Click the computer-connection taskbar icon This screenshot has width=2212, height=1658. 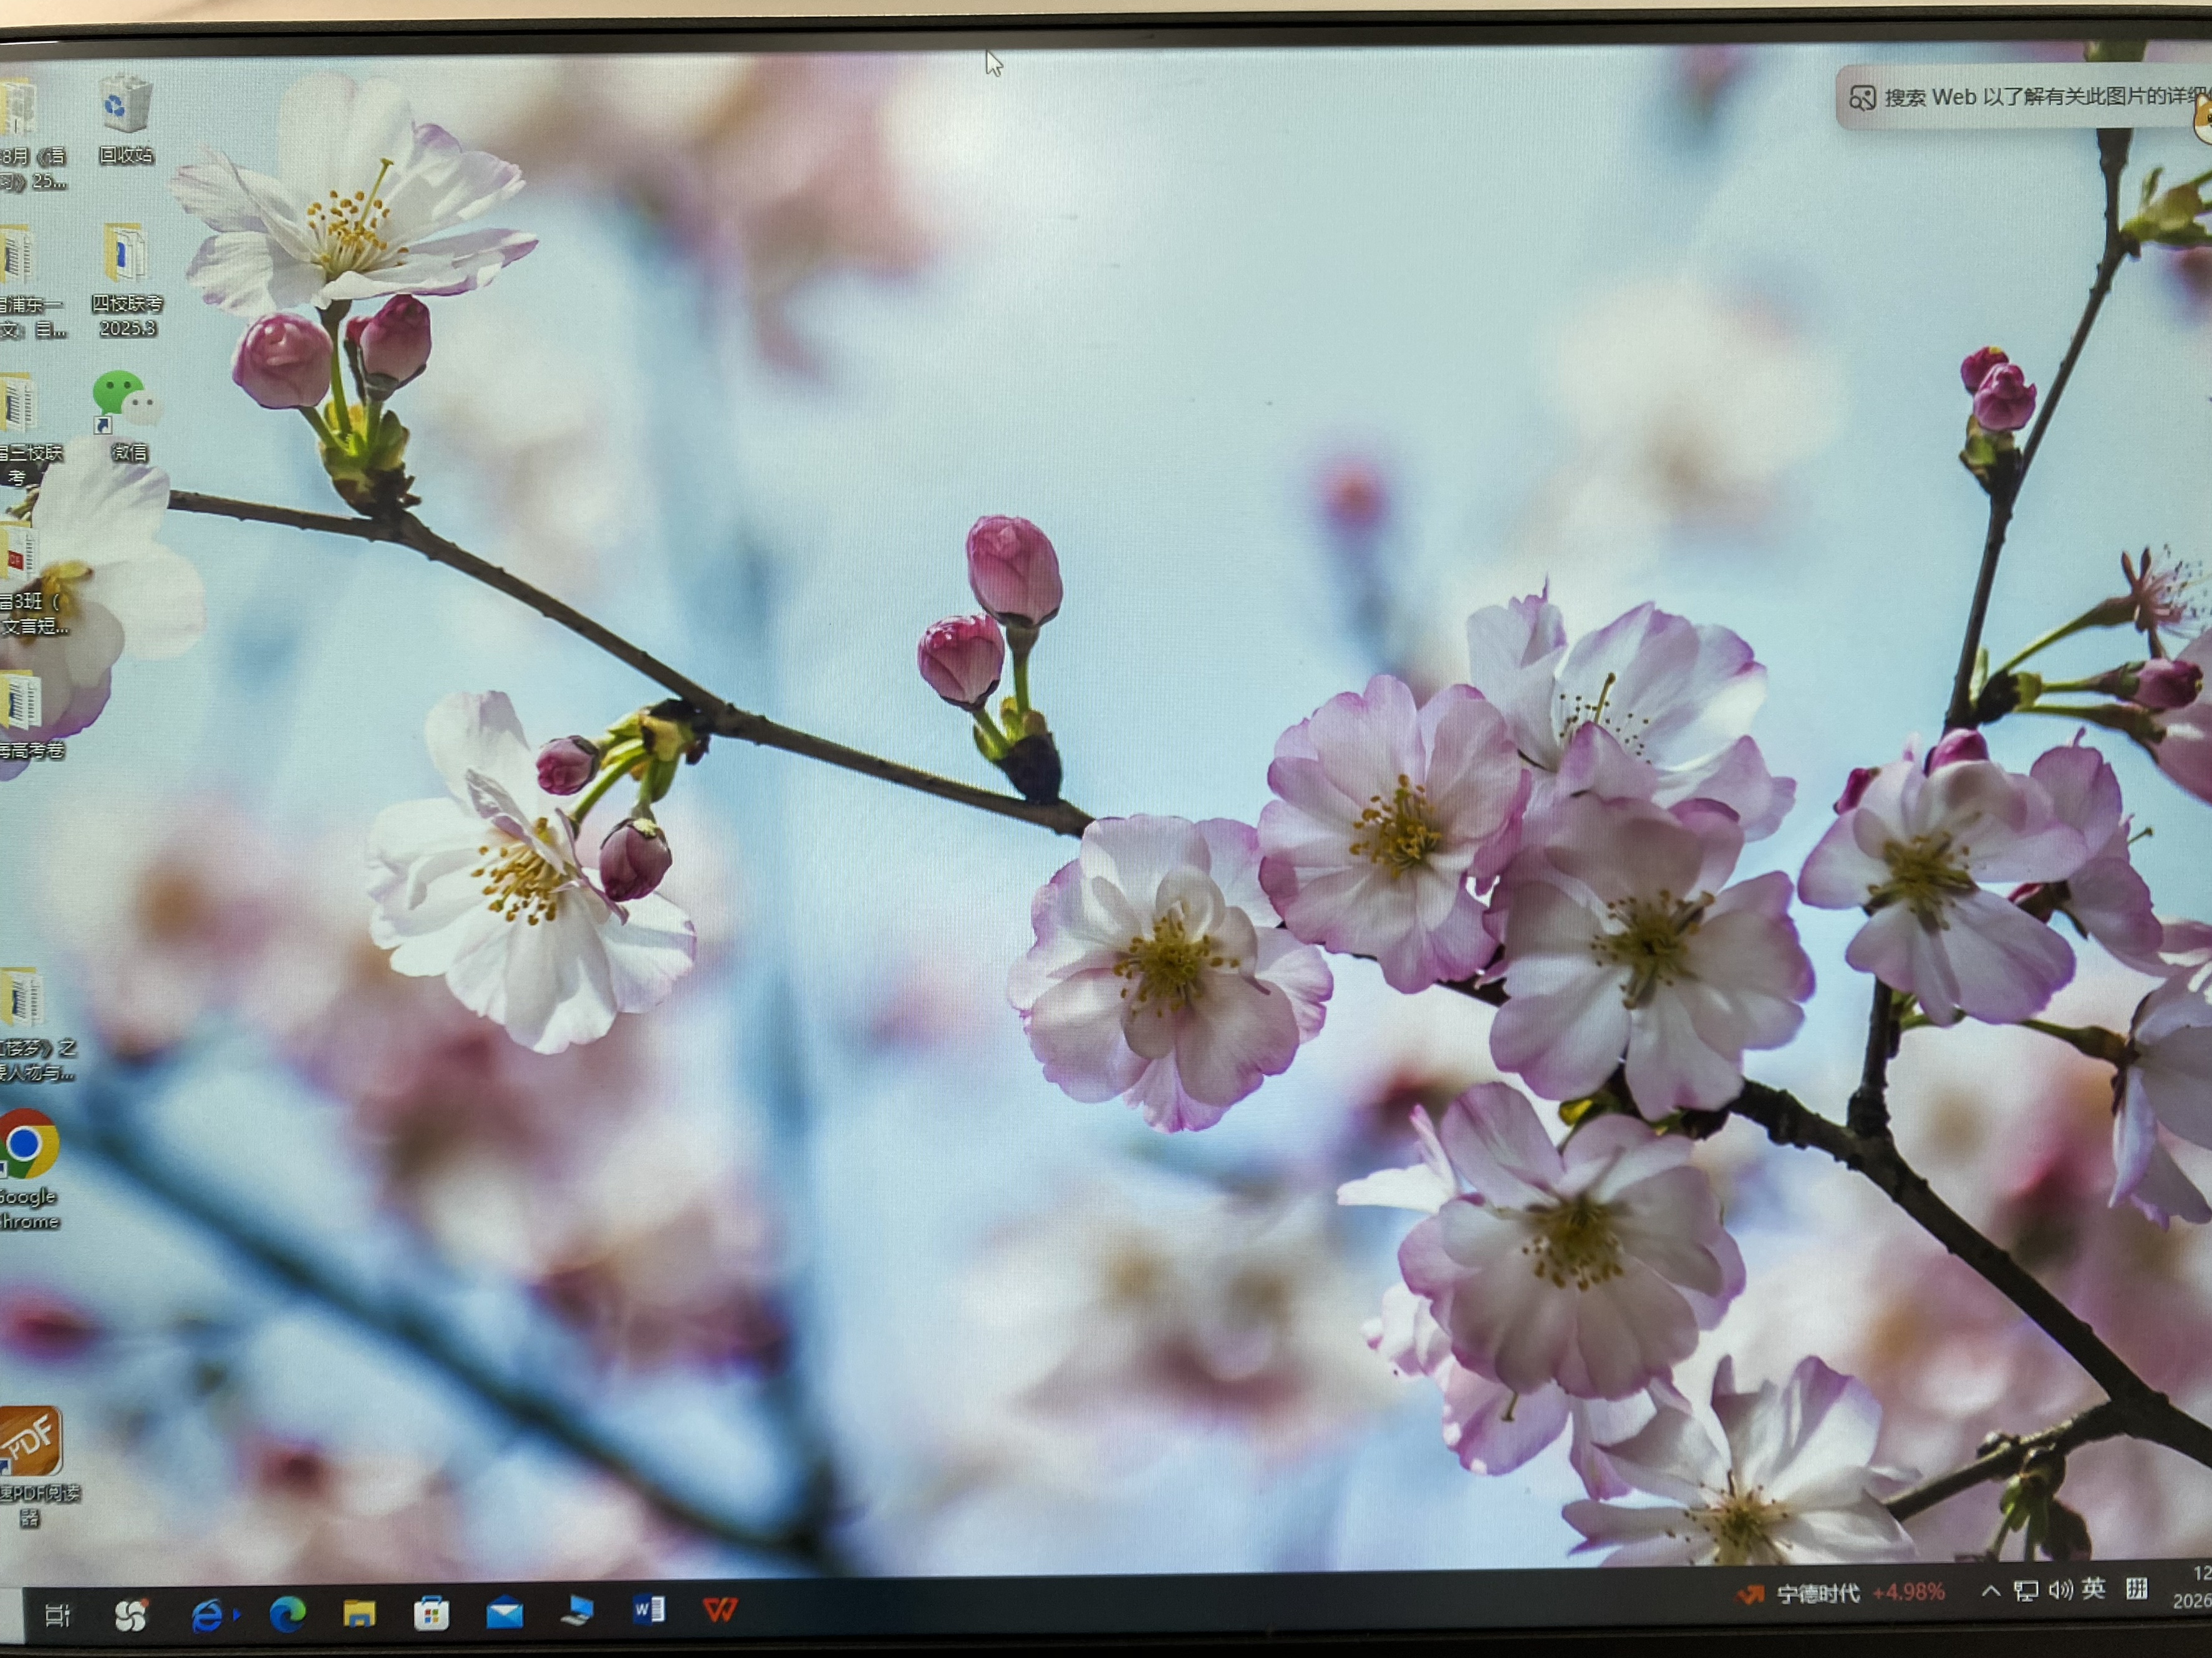[x=577, y=1611]
